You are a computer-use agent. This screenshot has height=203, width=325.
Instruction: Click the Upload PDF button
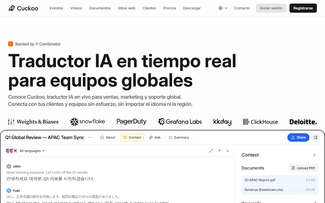pos(303,168)
